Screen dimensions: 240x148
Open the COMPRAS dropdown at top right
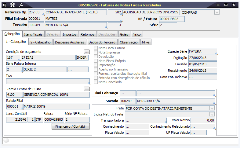coord(217,12)
